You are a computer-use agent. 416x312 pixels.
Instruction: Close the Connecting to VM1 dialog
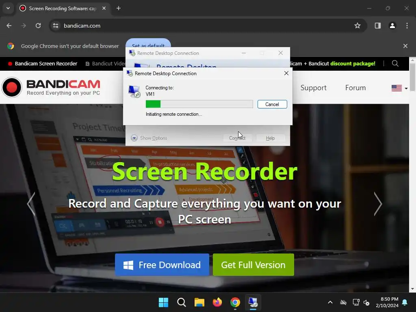[286, 73]
